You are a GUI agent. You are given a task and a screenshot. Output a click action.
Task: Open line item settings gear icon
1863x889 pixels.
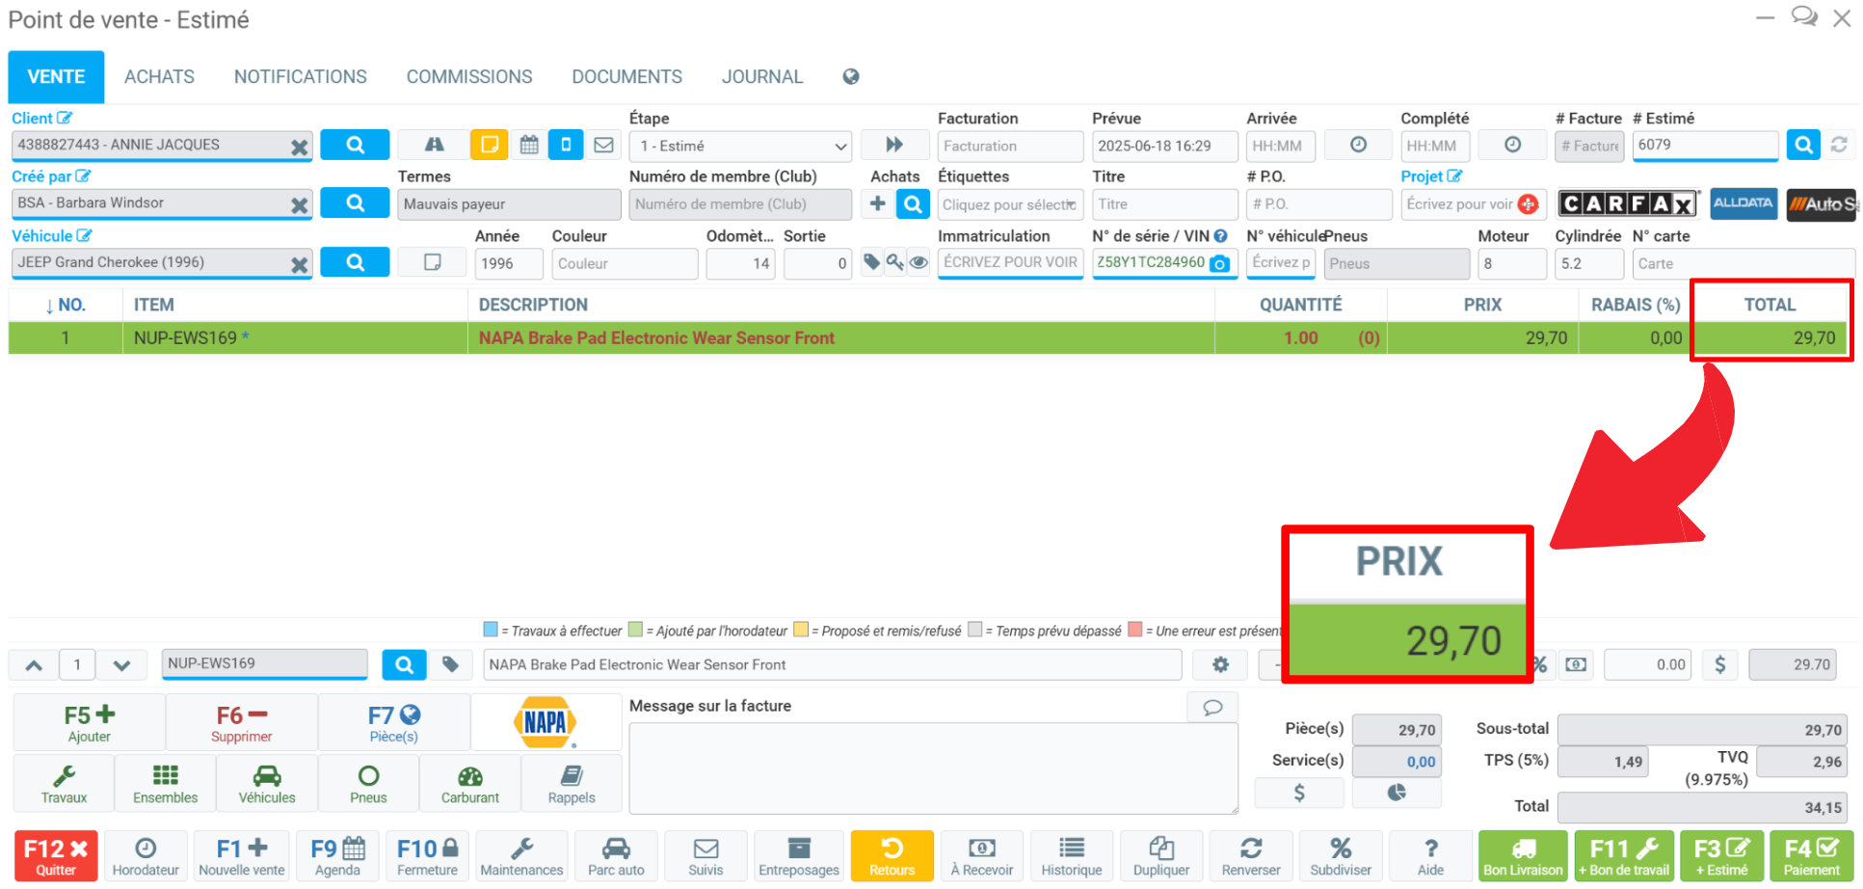point(1220,664)
